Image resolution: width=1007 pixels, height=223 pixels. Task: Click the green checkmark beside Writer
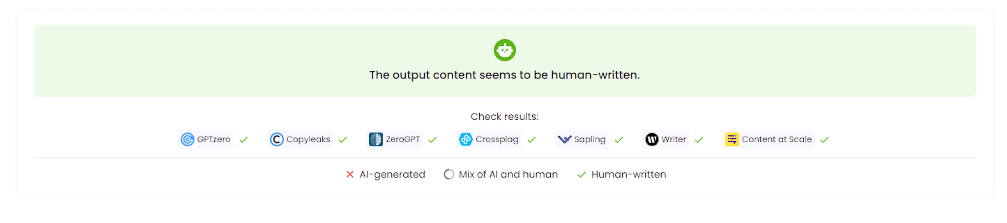(699, 140)
